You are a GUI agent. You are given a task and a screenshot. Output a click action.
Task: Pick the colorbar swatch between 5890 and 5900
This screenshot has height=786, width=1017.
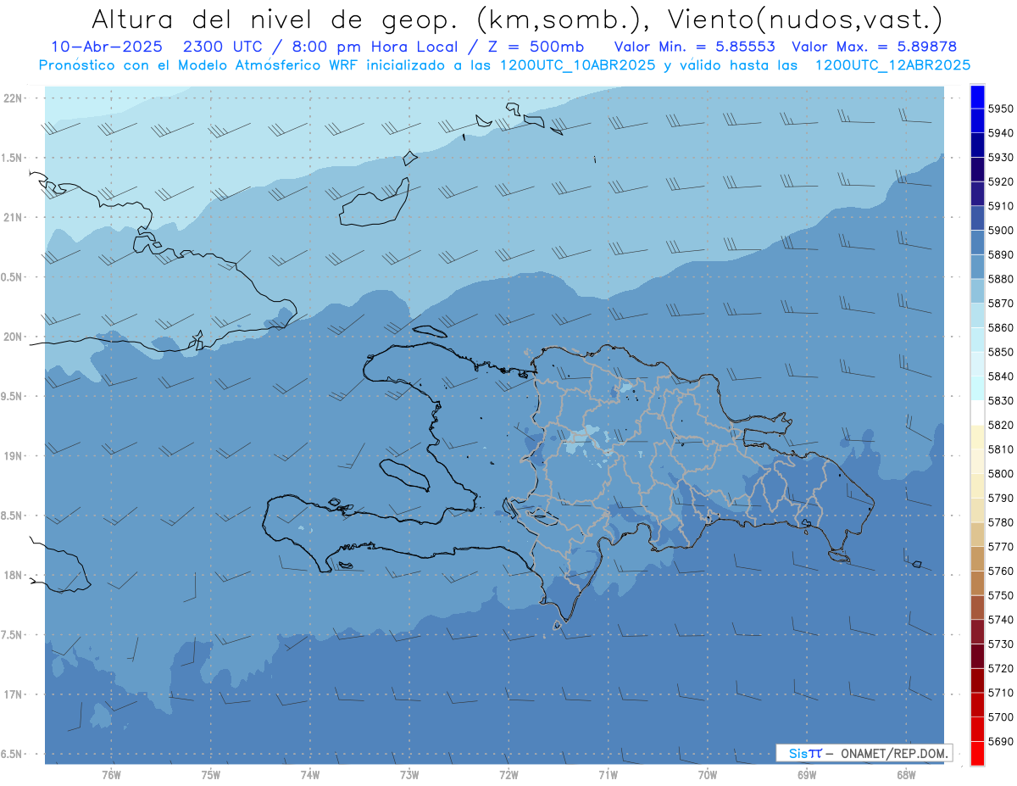[x=977, y=242]
